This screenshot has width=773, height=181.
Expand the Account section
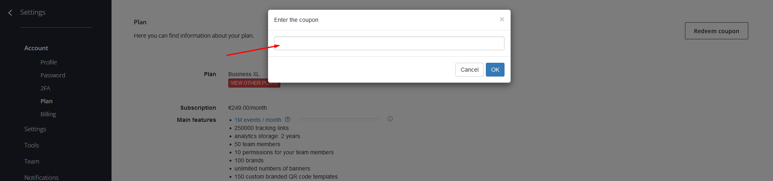click(x=36, y=48)
